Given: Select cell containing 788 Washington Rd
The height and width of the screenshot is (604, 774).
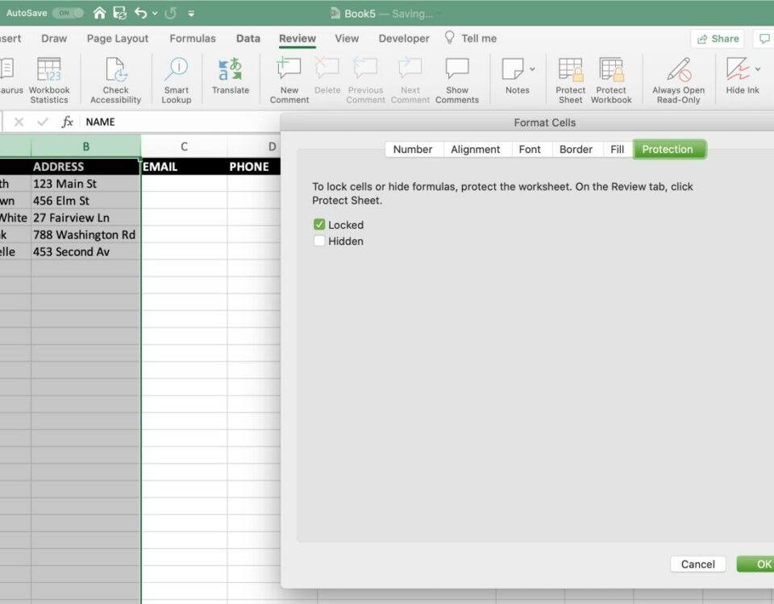Looking at the screenshot, I should point(86,234).
